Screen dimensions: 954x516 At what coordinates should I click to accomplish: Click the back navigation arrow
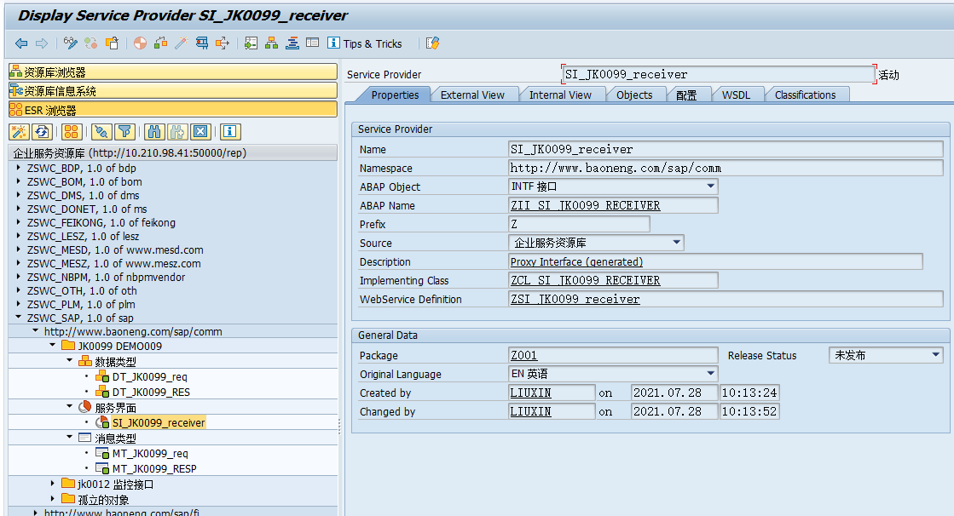[20, 43]
